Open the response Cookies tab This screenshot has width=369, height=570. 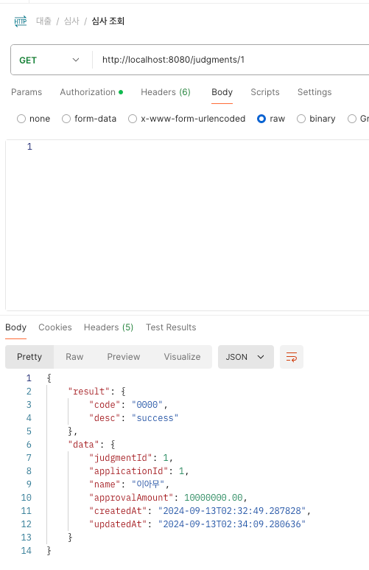point(55,327)
